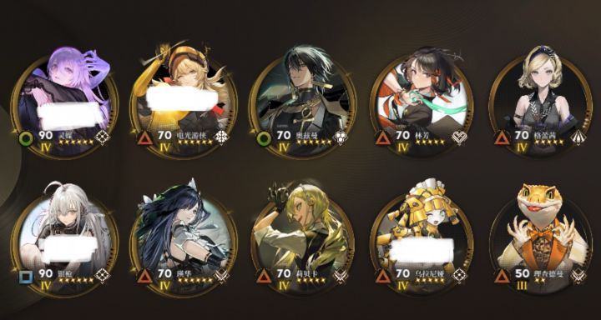Pick the 格蕾茜 blonde bob-haired character
This screenshot has width=601, height=320.
[x=540, y=102]
